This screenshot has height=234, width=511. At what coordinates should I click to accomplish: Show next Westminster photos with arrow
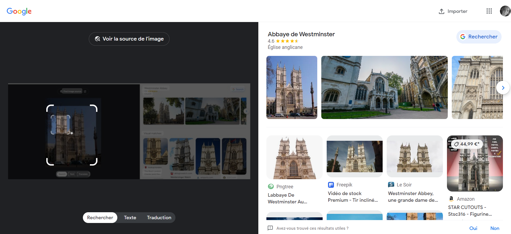point(503,88)
